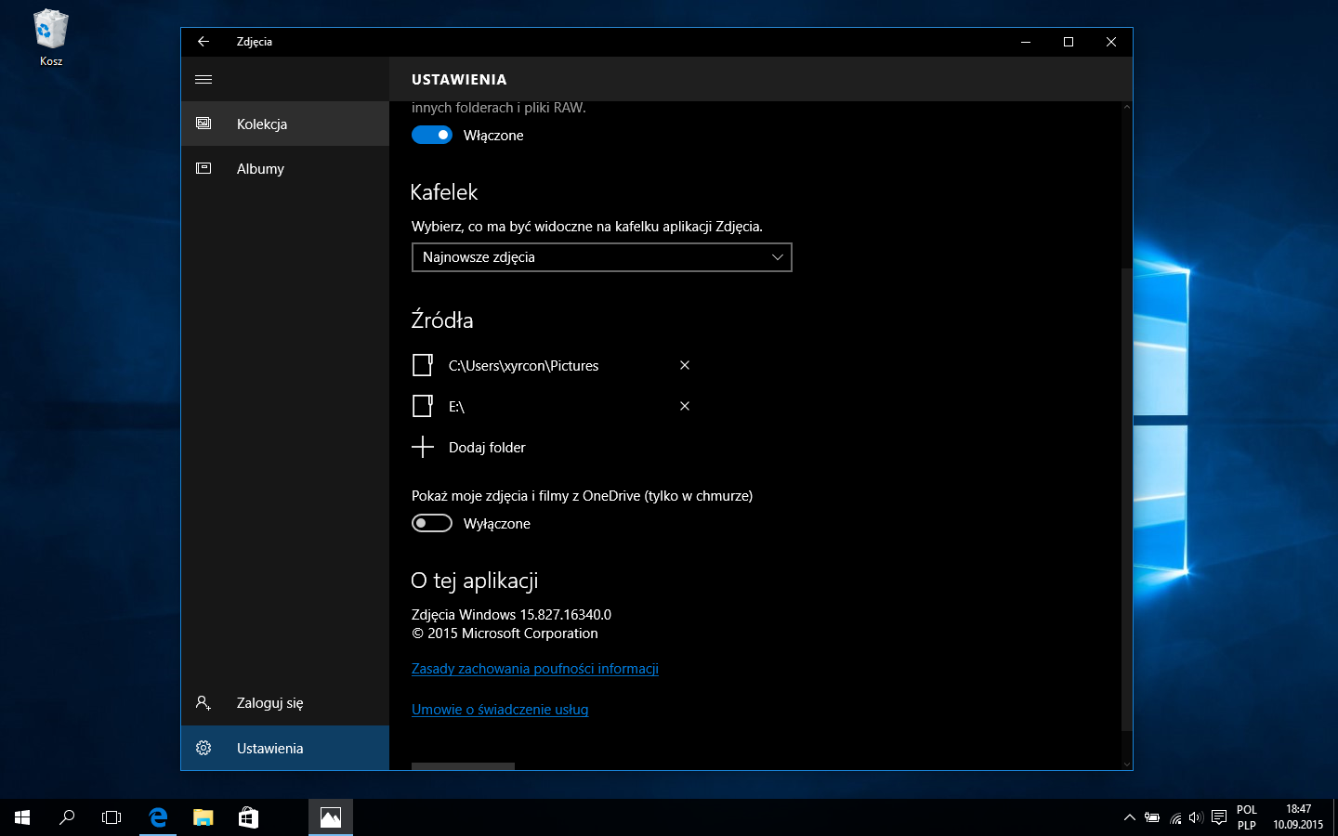1338x836 pixels.
Task: Click the Kolekcja sidebar icon
Action: pos(203,124)
